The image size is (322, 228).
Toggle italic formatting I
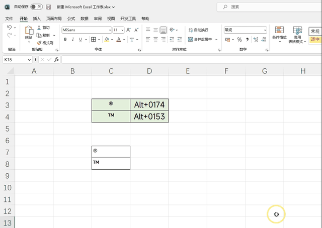tap(72, 39)
